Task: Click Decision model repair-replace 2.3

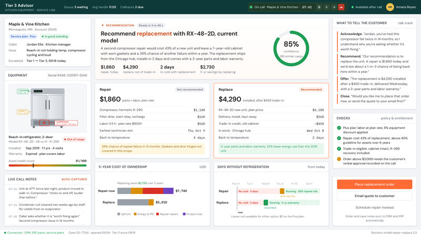Action: pyautogui.click(x=394, y=233)
